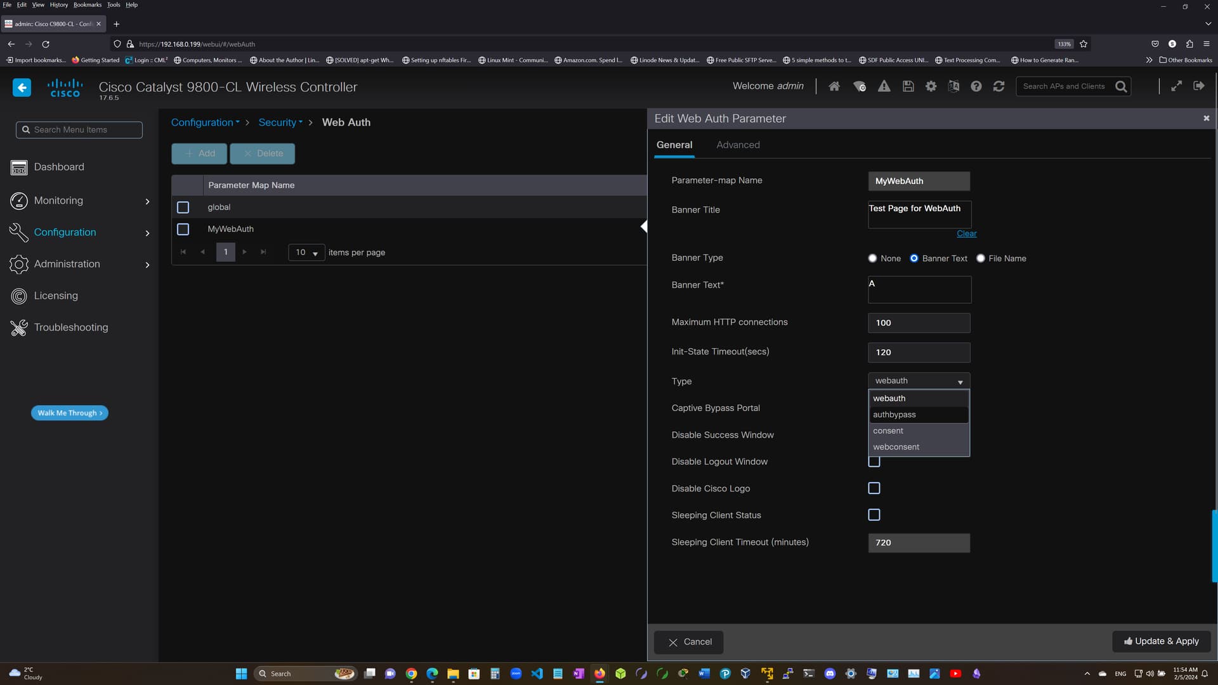The height and width of the screenshot is (685, 1218).
Task: Enable Sleeping Client Status checkbox
Action: pos(874,515)
